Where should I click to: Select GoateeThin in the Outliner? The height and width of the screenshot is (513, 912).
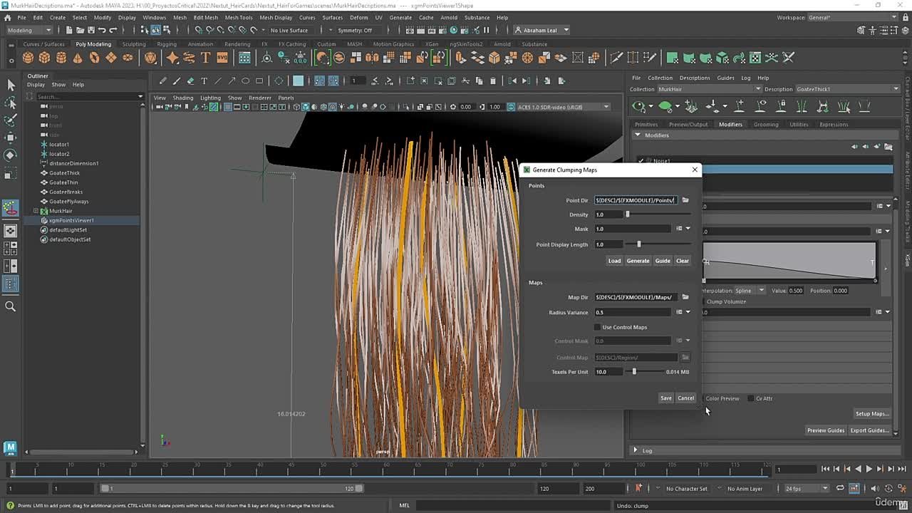point(63,182)
